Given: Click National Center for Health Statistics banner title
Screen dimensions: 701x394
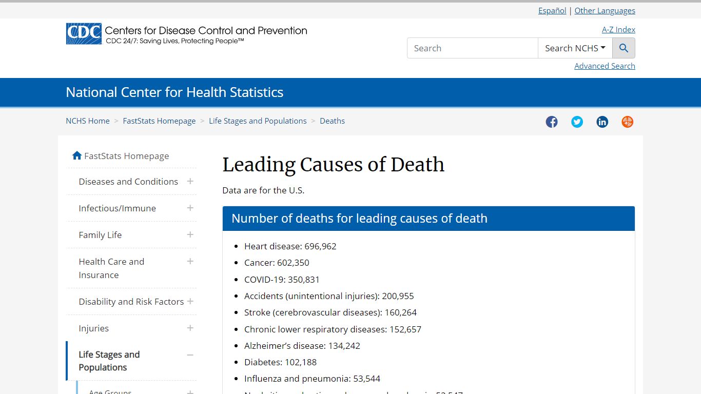Looking at the screenshot, I should [x=174, y=92].
